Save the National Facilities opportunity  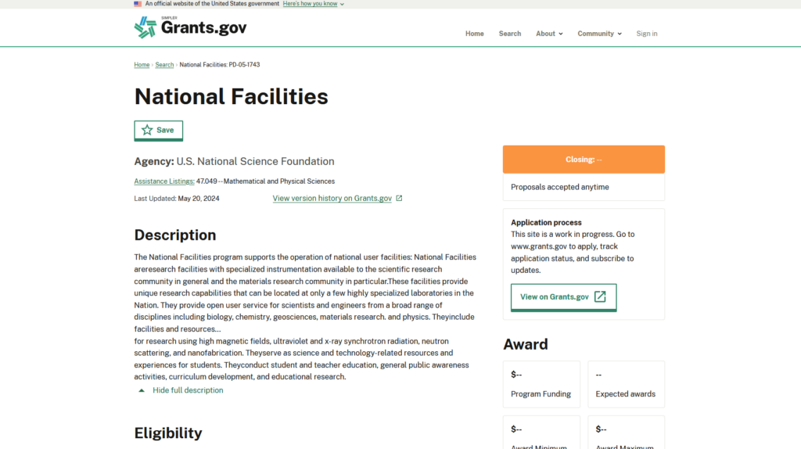tap(158, 131)
